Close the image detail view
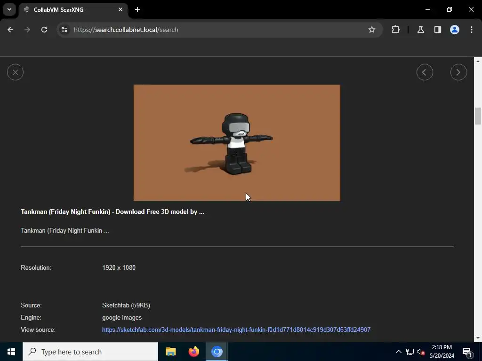Image resolution: width=482 pixels, height=361 pixels. (x=15, y=72)
